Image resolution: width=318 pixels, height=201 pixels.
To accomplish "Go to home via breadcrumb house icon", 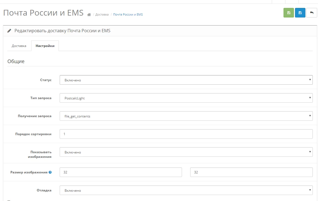I will [89, 14].
